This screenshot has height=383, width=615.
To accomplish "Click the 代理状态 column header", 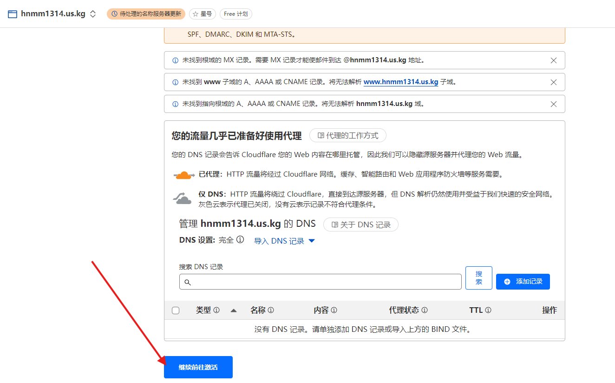I will tap(404, 310).
